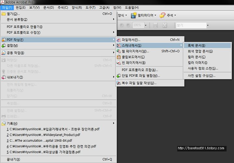Image resolution: width=234 pixels, height=163 pixels.
Task: Click the 열기(O) folder icon
Action: (4, 14)
